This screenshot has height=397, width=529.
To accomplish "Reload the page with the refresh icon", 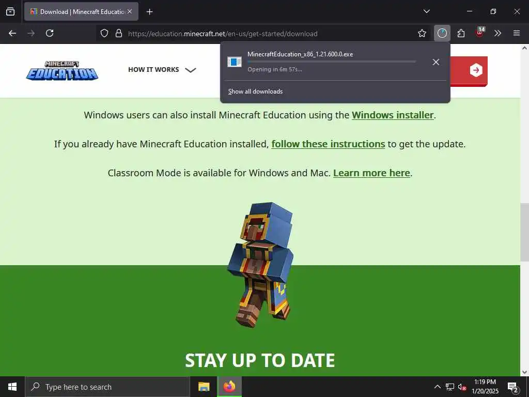I will coord(50,33).
